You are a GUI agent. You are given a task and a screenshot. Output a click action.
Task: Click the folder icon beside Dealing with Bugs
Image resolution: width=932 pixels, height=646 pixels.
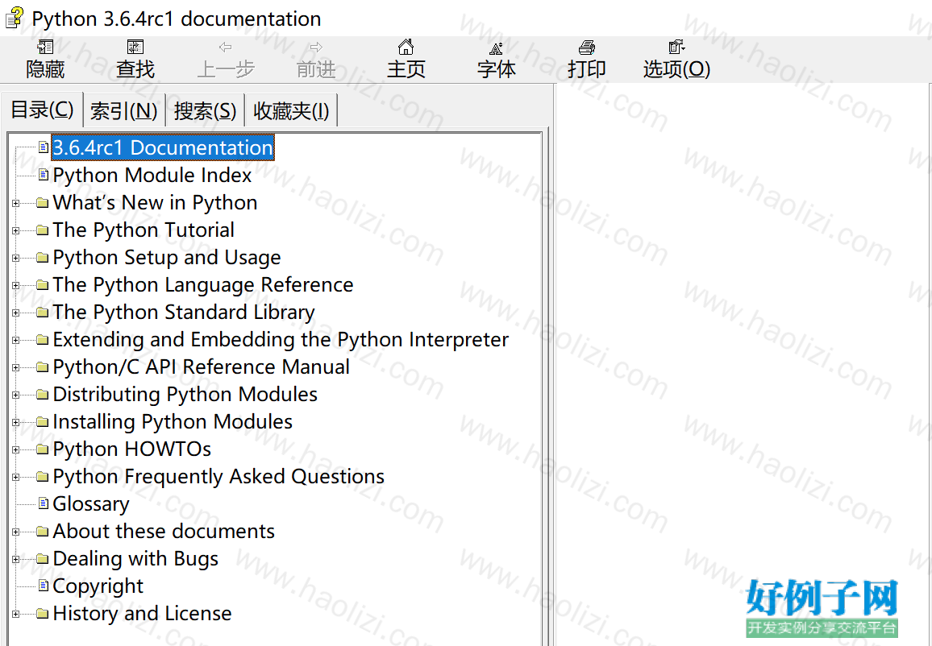(x=42, y=559)
